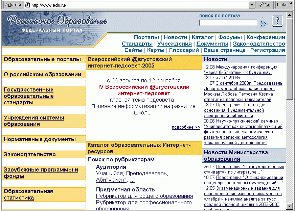Select the Преподаватель audience link
Viewport: 295px width, 211px height.
(x=146, y=174)
